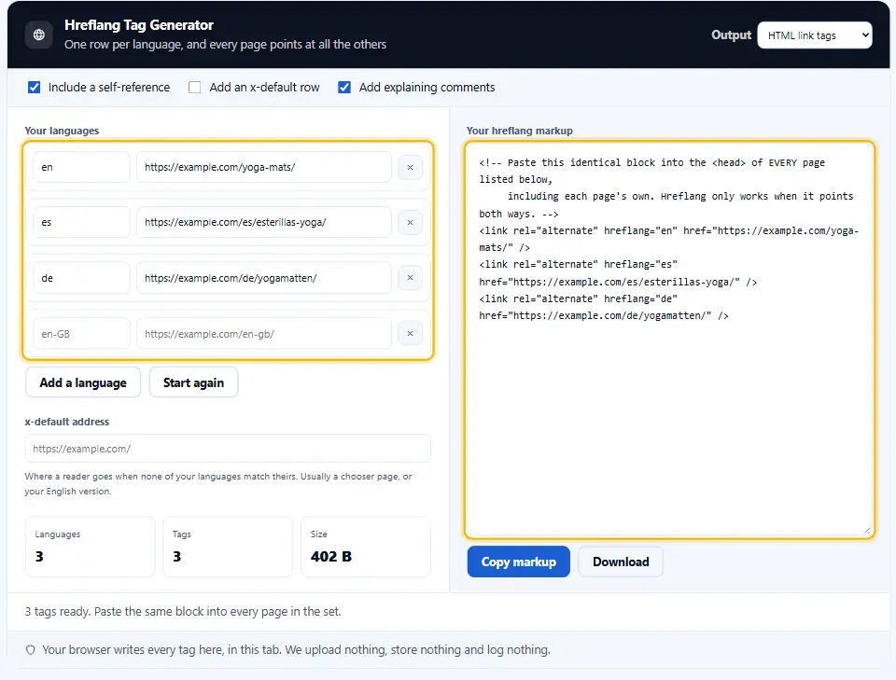Click the 'One row per language' subtitle
The width and height of the screenshot is (896, 680).
(225, 45)
